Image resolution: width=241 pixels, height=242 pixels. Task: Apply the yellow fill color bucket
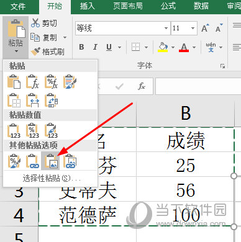(163, 47)
